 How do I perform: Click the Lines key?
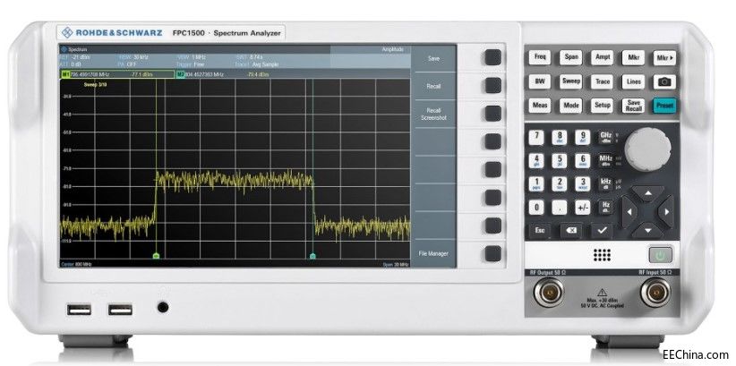[633, 81]
